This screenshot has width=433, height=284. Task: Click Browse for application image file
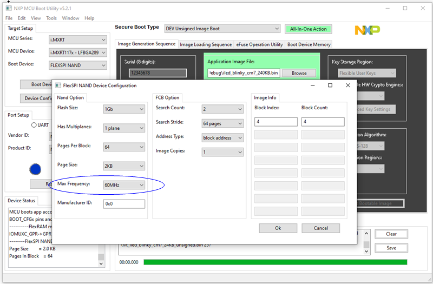[299, 73]
